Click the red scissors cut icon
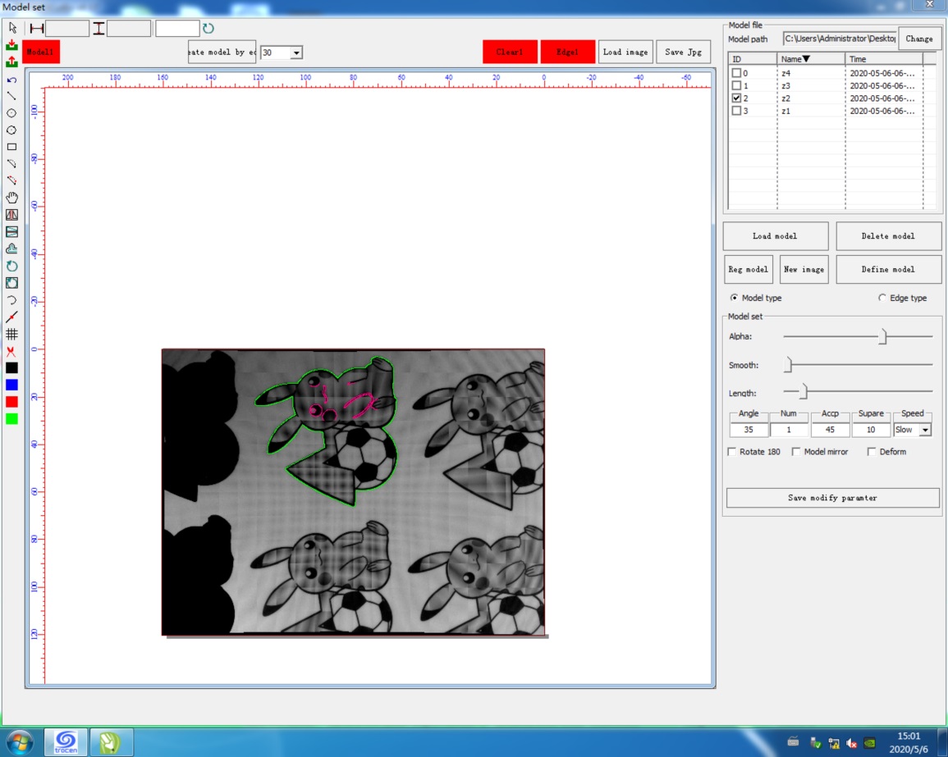 (x=11, y=351)
